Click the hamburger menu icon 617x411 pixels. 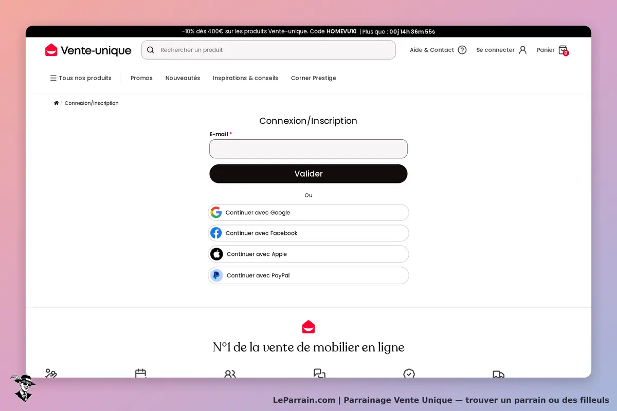[x=53, y=78]
